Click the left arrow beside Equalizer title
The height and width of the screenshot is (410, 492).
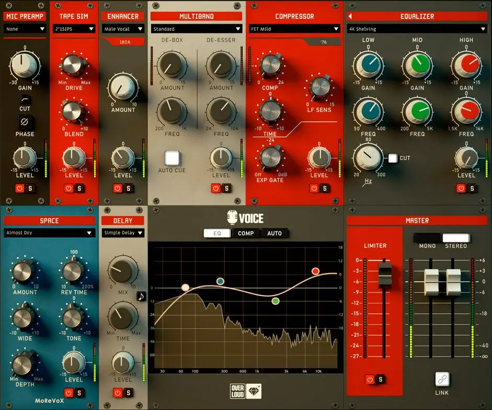350,16
